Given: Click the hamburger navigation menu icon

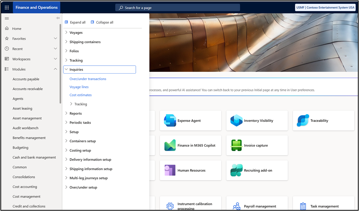Looking at the screenshot, I should [x=7, y=18].
